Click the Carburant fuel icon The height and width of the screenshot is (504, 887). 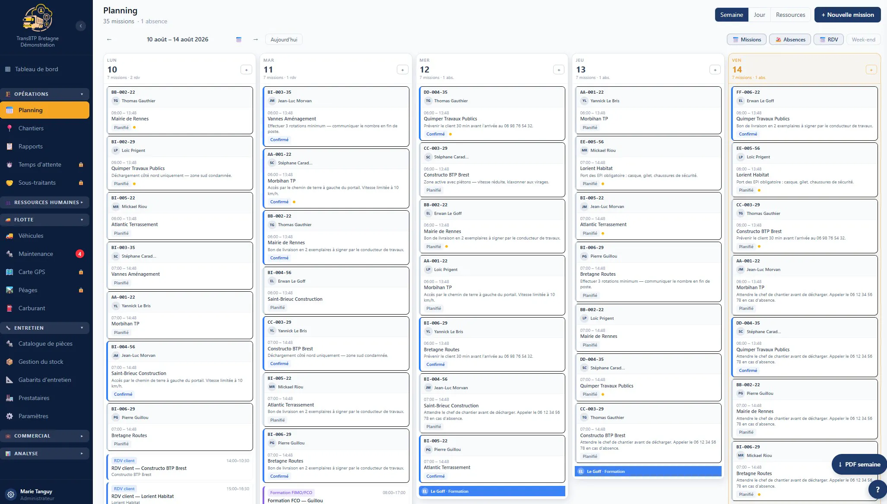10,308
